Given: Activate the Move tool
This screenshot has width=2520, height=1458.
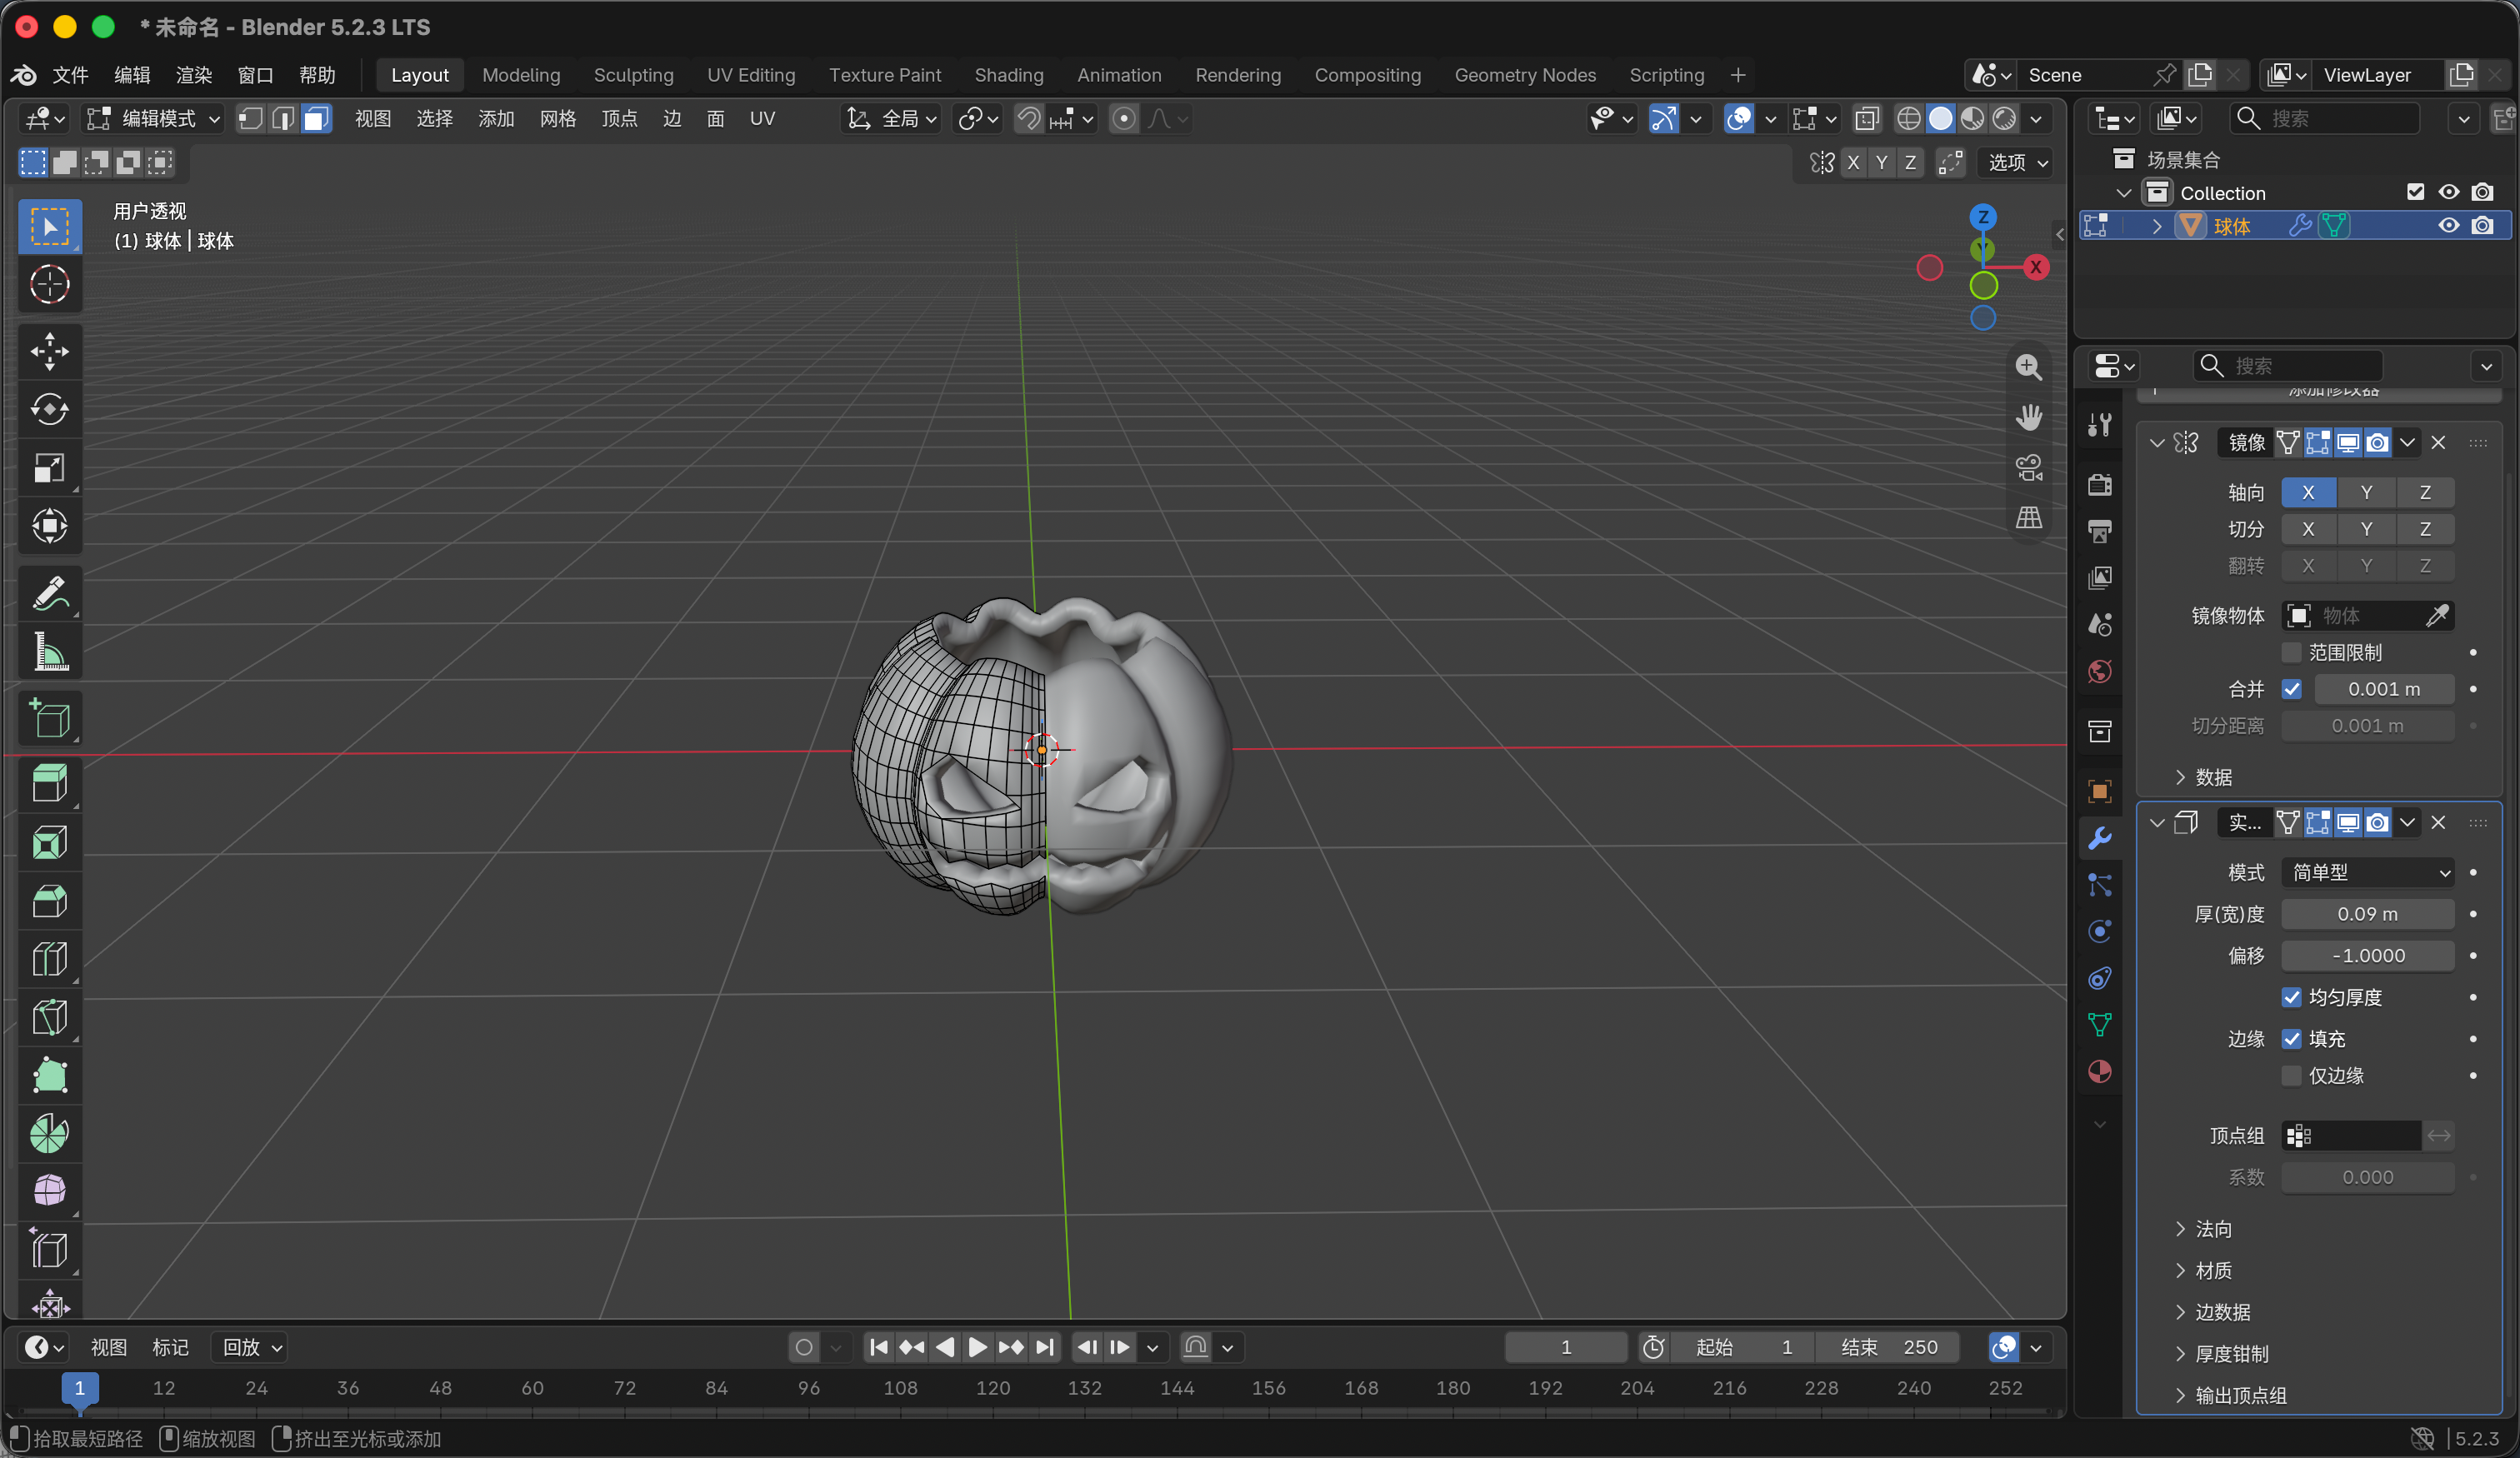Looking at the screenshot, I should click(49, 351).
